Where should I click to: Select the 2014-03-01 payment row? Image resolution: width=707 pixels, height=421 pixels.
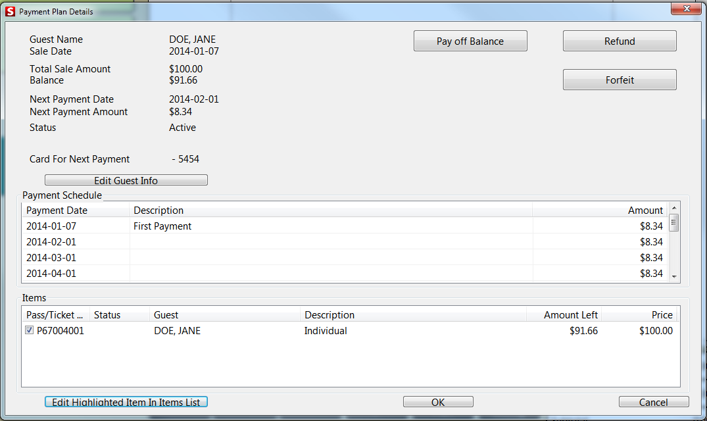(263, 258)
